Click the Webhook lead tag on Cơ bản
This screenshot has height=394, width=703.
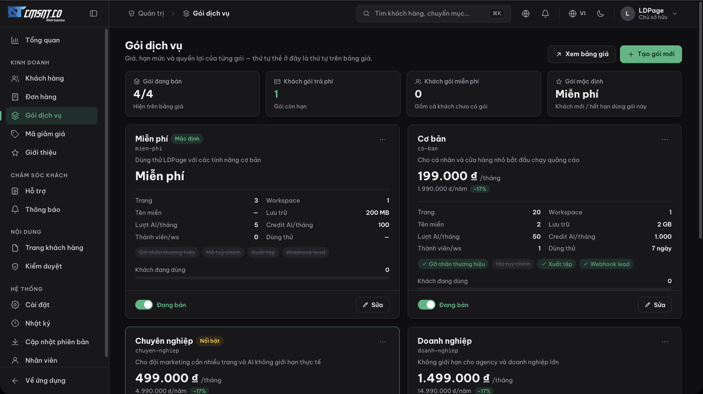coord(606,264)
